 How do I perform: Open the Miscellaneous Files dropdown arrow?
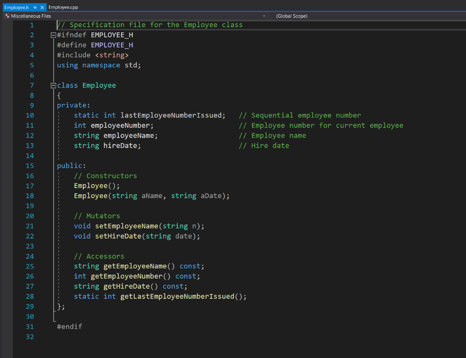point(264,16)
